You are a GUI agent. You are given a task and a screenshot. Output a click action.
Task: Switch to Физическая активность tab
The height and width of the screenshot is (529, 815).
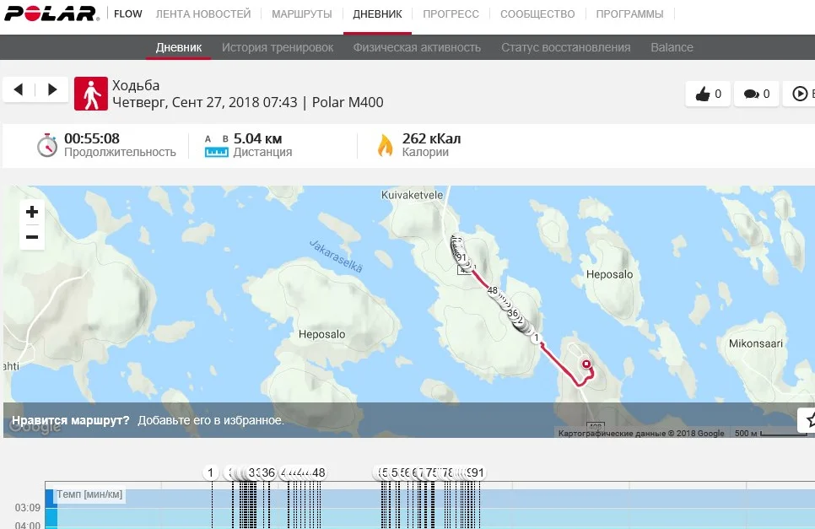pyautogui.click(x=417, y=47)
